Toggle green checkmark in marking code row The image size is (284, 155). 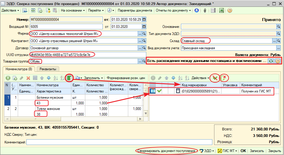159,91
